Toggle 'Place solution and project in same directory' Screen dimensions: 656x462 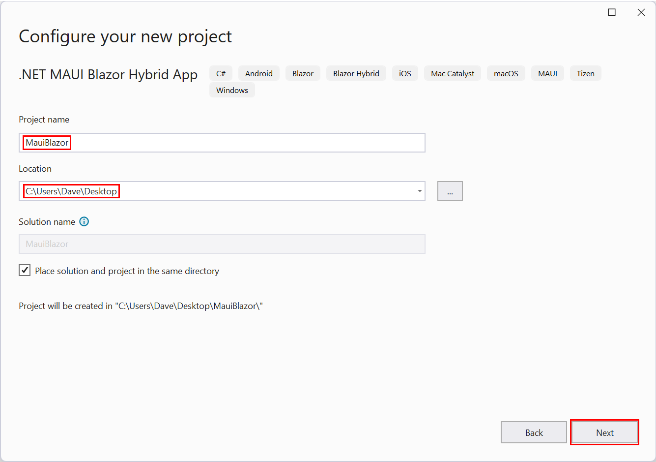(25, 270)
